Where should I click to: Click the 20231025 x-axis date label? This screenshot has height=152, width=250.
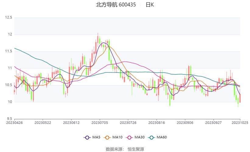tap(240, 123)
